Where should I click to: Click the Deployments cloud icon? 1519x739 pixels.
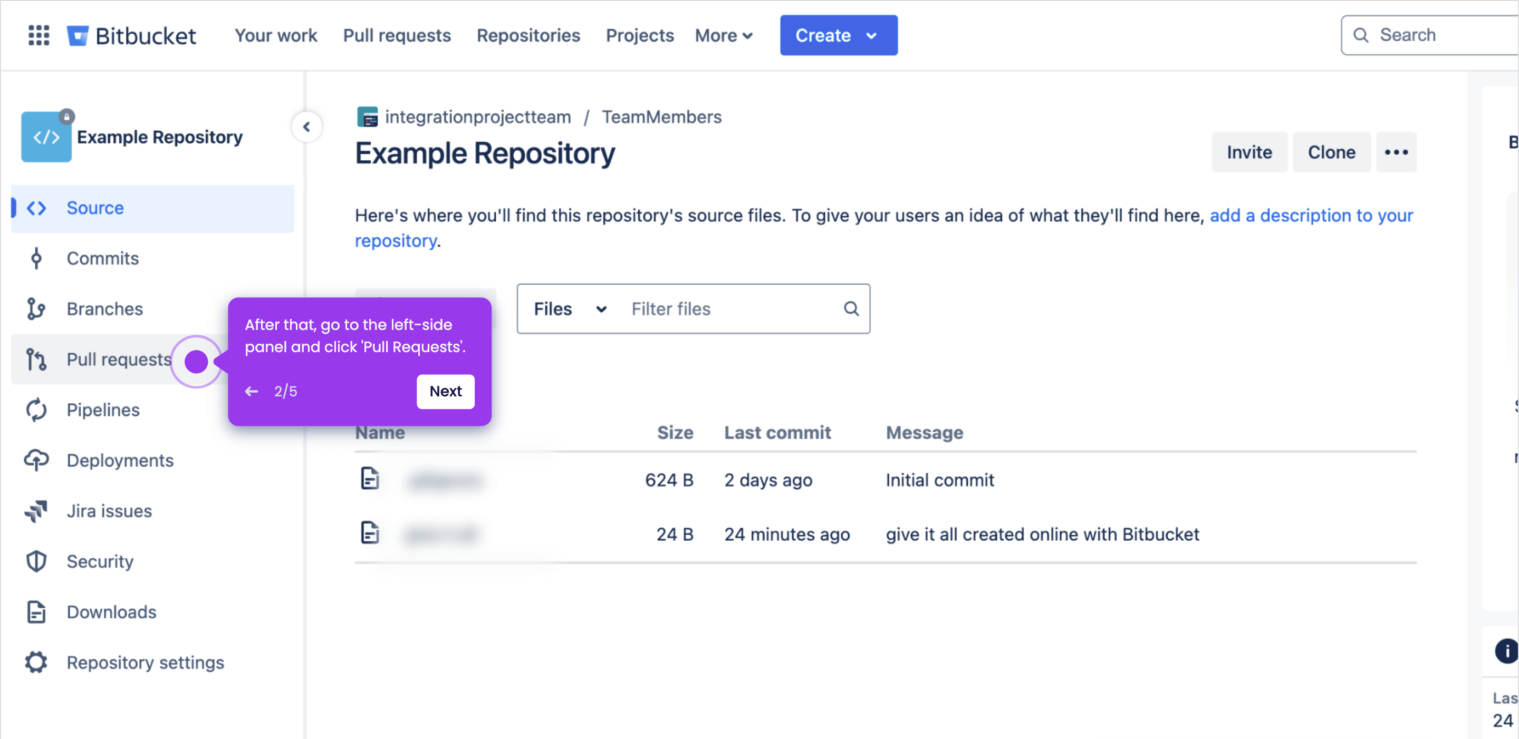pos(36,460)
